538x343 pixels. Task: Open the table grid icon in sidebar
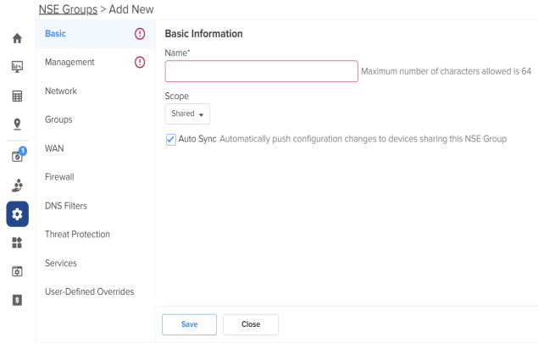pos(17,96)
